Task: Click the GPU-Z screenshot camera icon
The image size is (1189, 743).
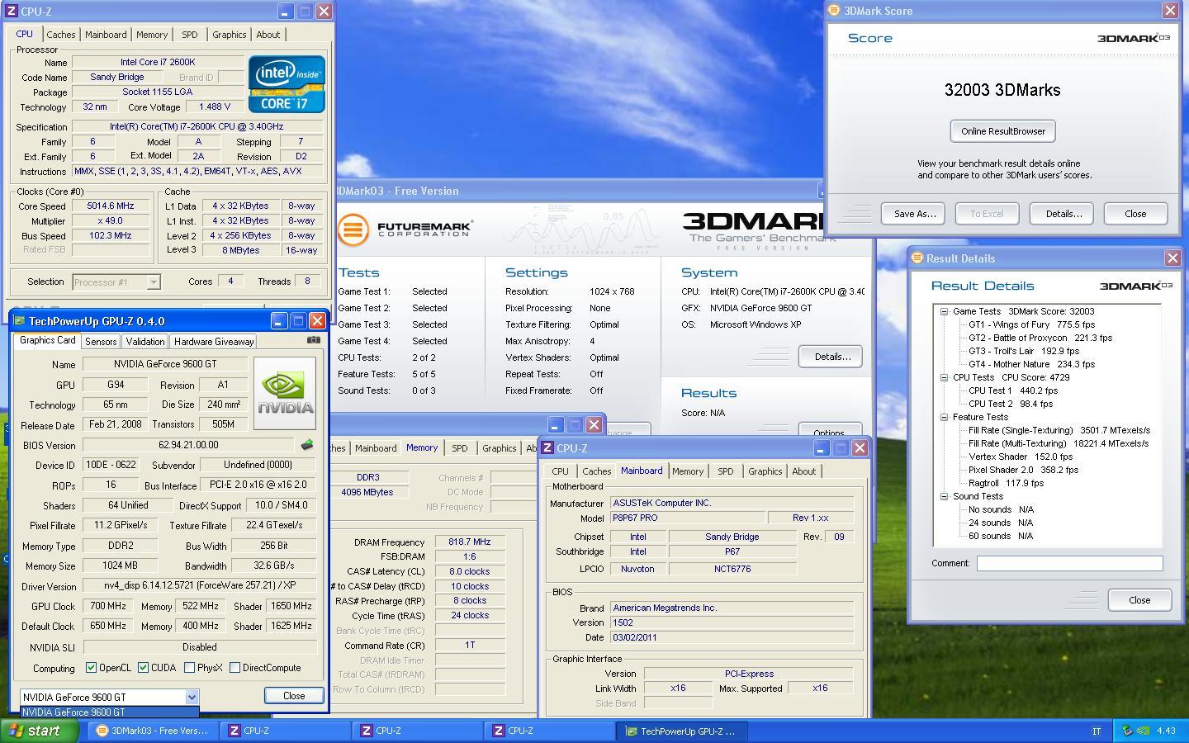Action: pos(314,339)
